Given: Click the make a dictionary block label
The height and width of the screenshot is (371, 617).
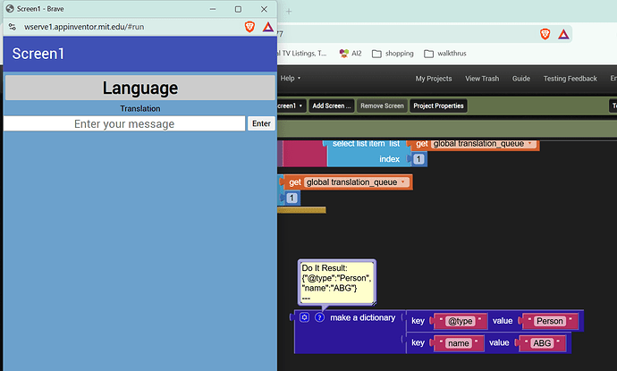Looking at the screenshot, I should tap(362, 317).
